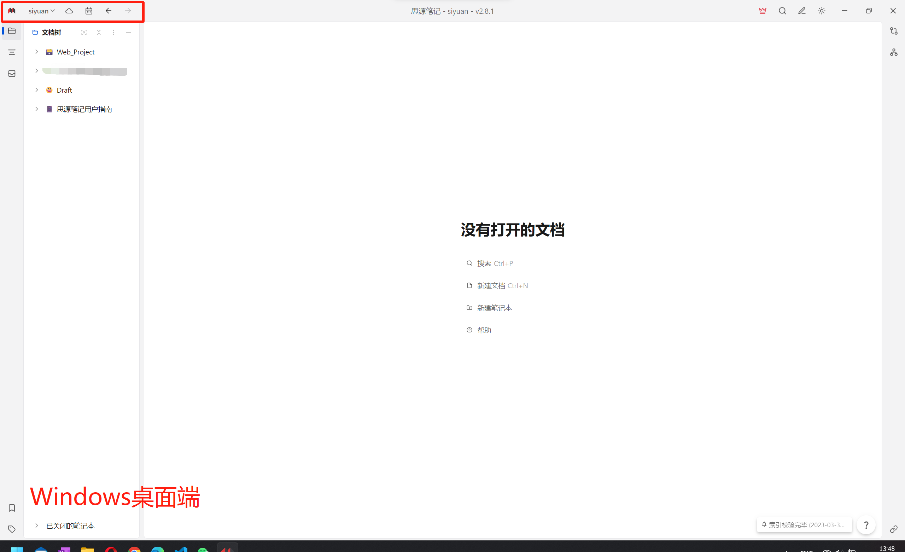Toggle light/dark appearance mode icon
The width and height of the screenshot is (905, 552).
tap(822, 11)
